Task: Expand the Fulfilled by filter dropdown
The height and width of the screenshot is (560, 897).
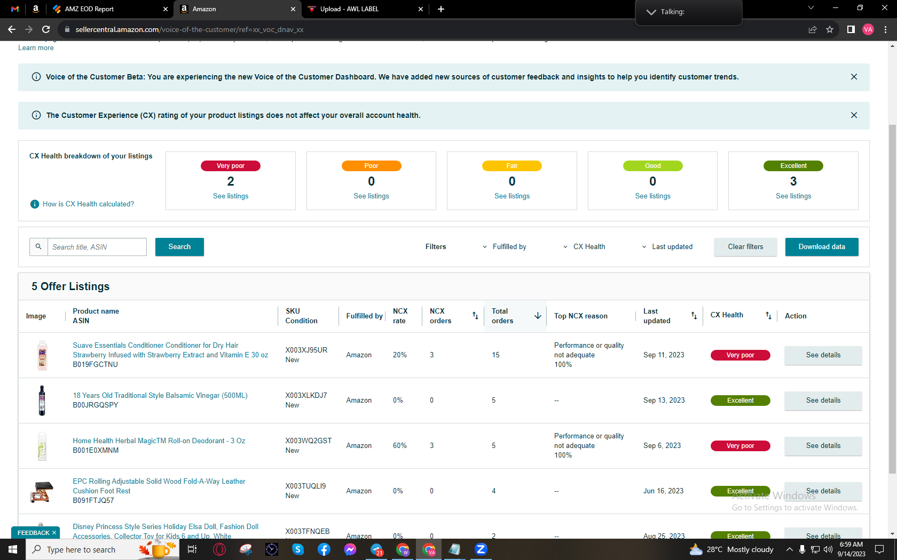Action: click(x=504, y=247)
